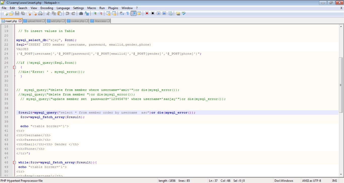Screen dimensions: 344x183
Task: Click the folder-link icon before spell check
Action: coord(178,13)
